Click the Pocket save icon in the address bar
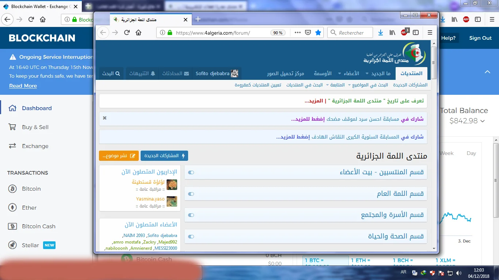Screen dimensions: 499x280 [x=308, y=32]
